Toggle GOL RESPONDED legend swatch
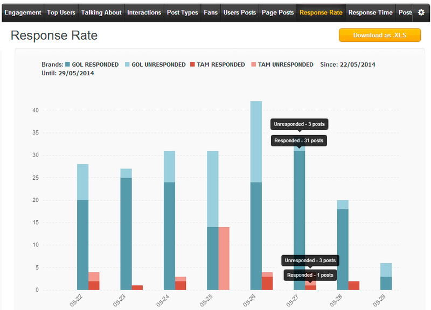The image size is (431, 310). [x=68, y=65]
